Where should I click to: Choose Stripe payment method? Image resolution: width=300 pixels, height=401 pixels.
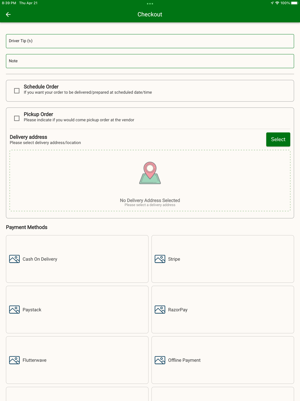(223, 259)
